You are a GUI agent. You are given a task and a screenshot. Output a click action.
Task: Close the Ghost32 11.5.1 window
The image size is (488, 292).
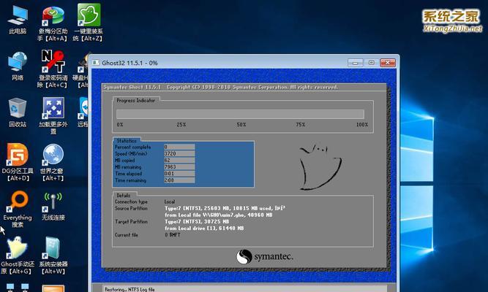(x=388, y=63)
